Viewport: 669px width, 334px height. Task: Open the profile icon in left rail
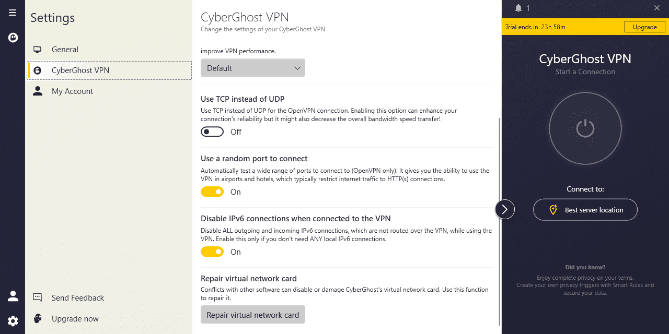pyautogui.click(x=13, y=296)
